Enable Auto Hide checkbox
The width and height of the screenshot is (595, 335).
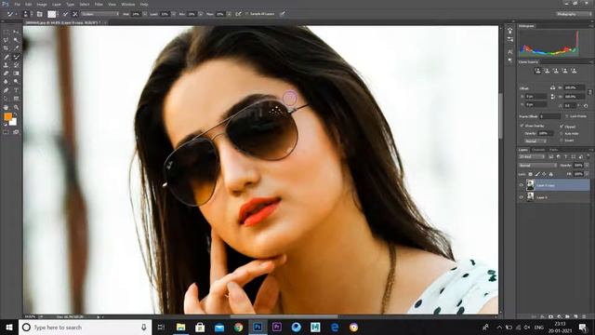click(562, 133)
